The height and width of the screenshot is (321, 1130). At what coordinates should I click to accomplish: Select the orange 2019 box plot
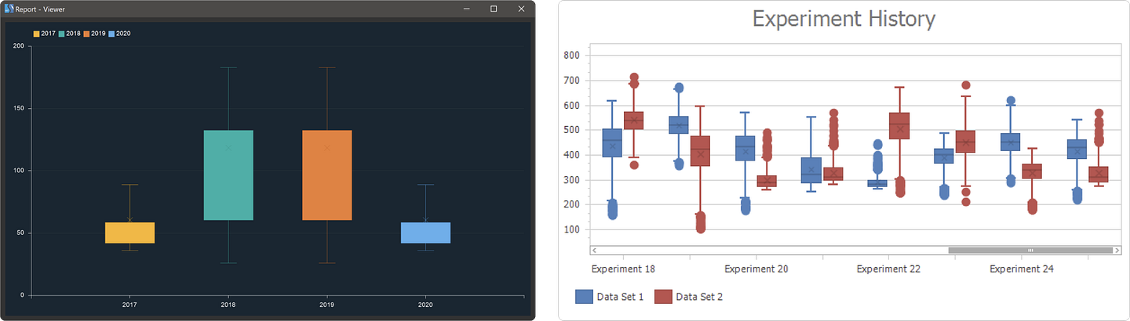(x=326, y=175)
